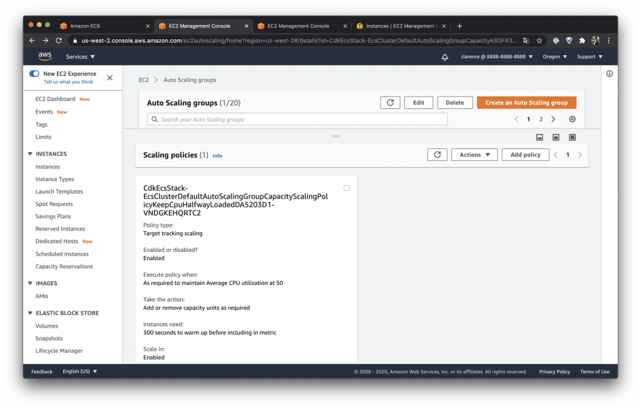
Task: Open Volumes in sidebar
Action: (46, 326)
